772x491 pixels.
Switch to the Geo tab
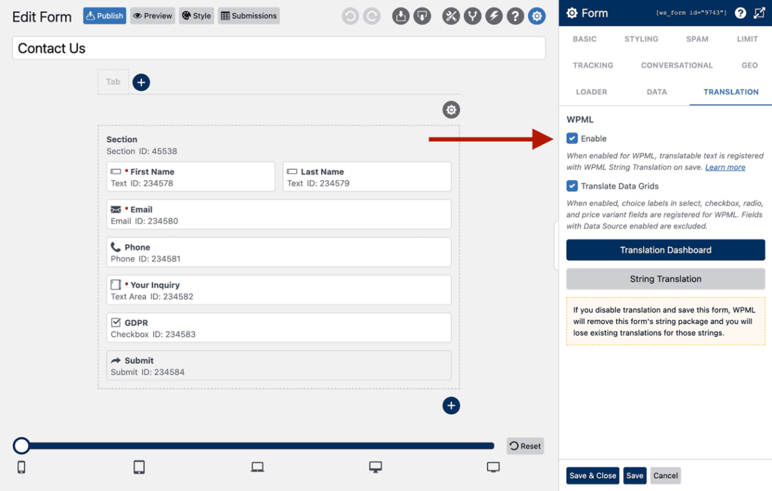point(750,66)
